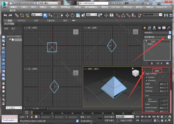
Task: Select the Bind to Space Warp tool
Action: 27,15
